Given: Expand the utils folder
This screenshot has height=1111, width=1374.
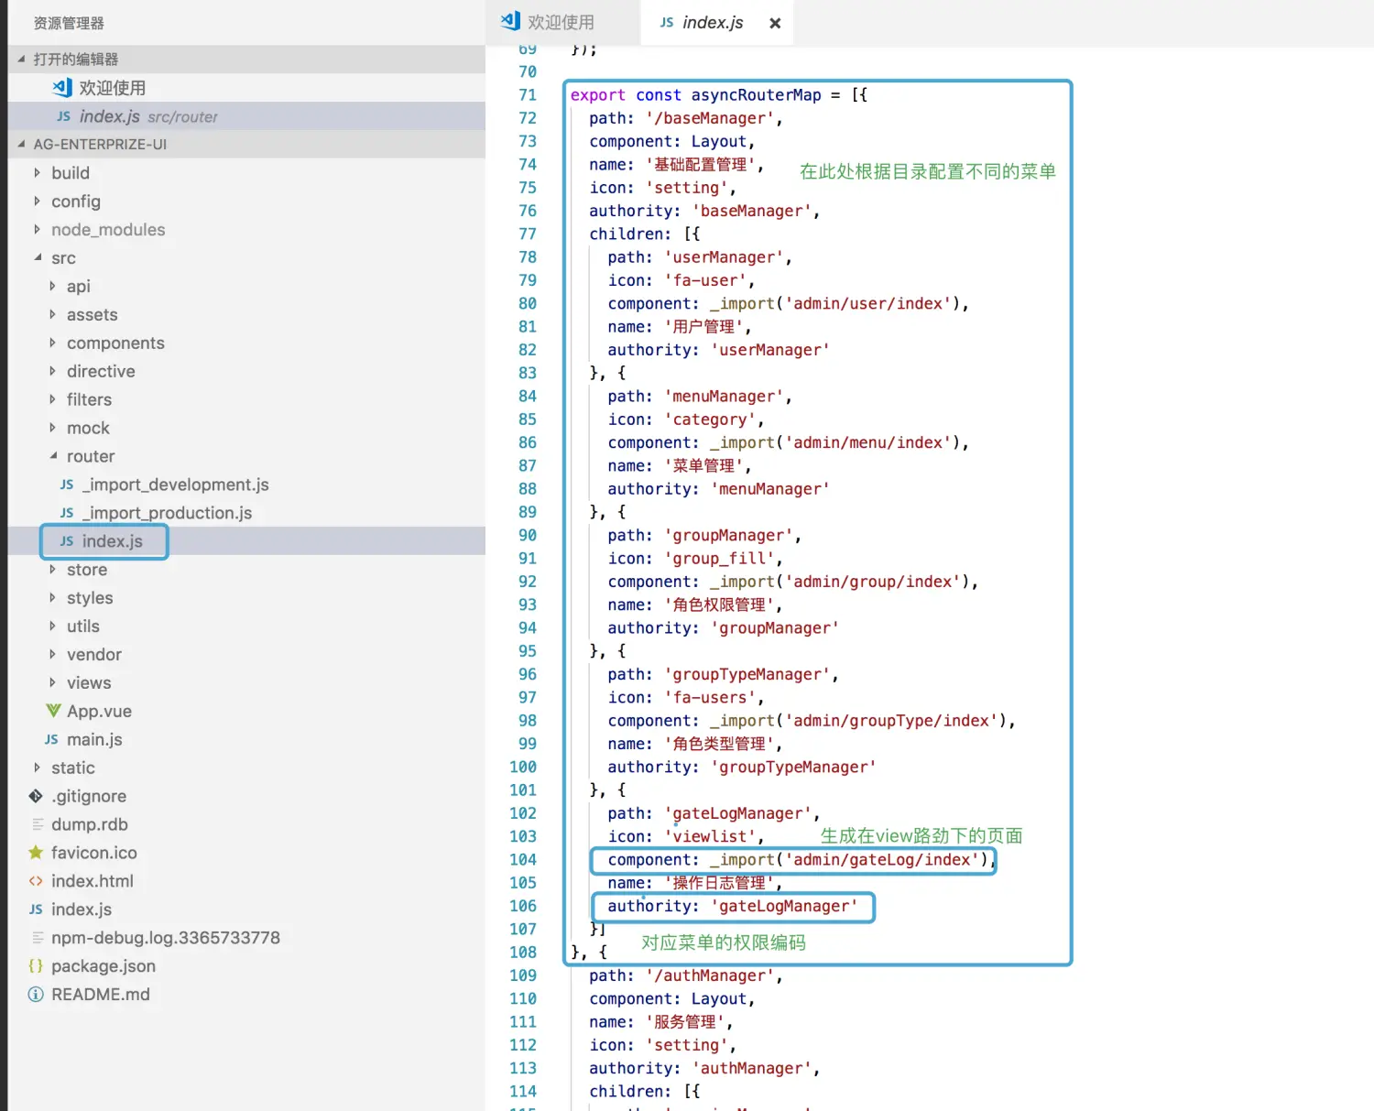Looking at the screenshot, I should click(52, 626).
